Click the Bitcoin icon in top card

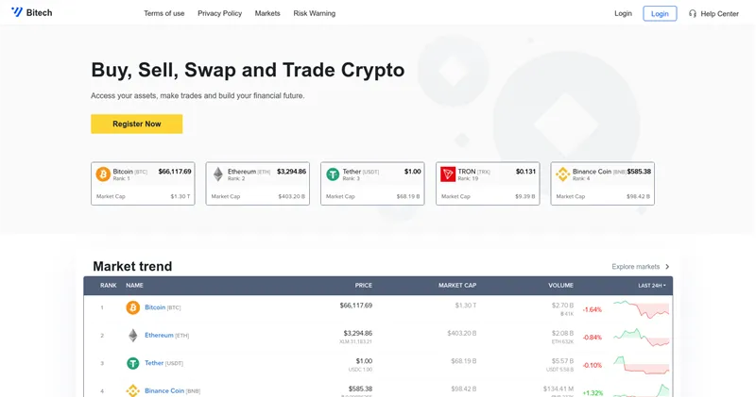[103, 174]
